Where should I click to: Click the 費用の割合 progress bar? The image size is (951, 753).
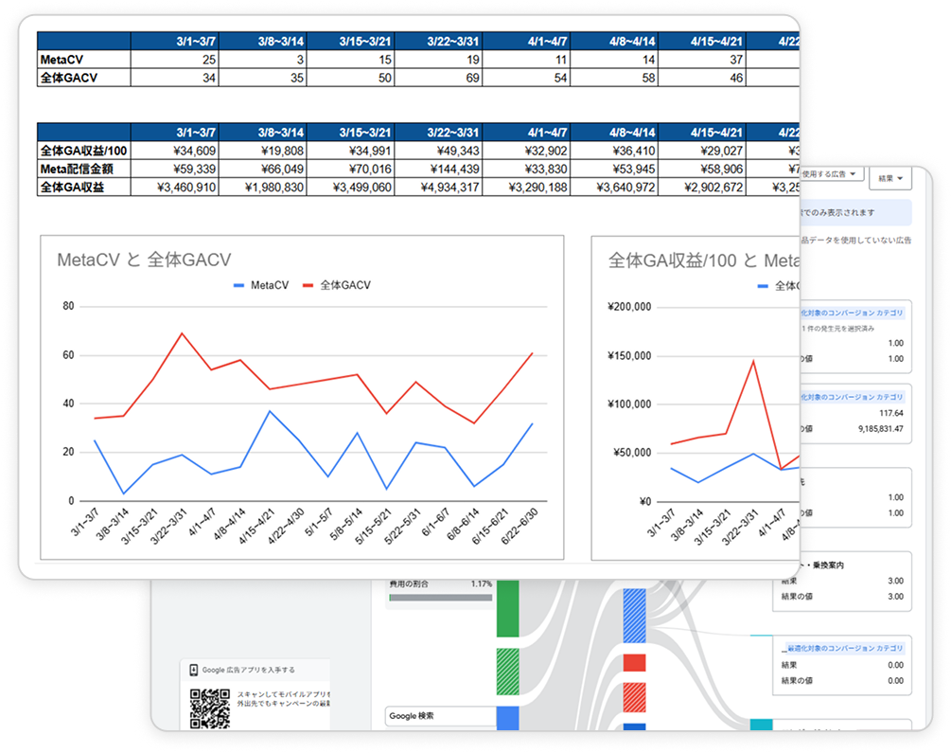[440, 598]
